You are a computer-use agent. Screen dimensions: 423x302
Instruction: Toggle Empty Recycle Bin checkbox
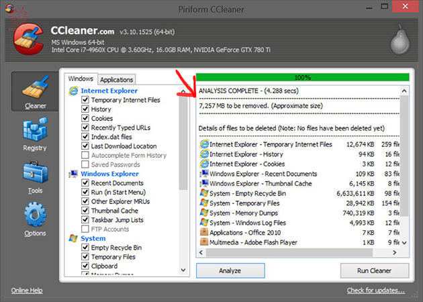point(85,247)
